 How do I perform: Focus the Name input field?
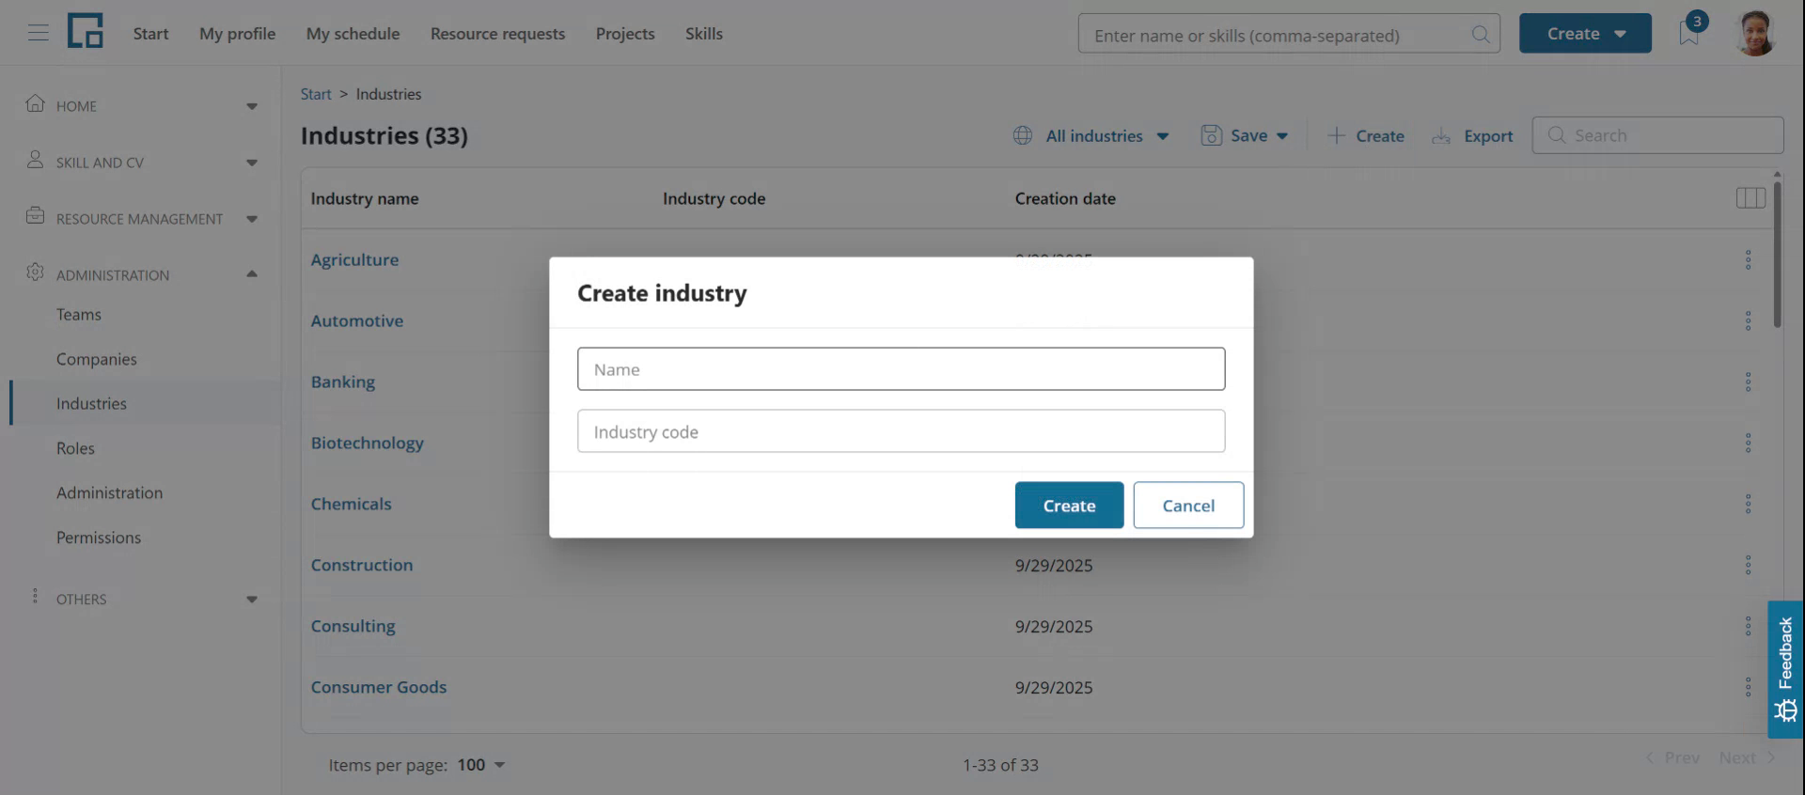pos(901,369)
